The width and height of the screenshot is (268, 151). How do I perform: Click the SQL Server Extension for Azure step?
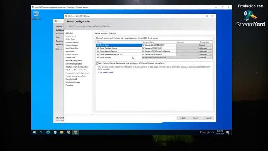click(77, 70)
